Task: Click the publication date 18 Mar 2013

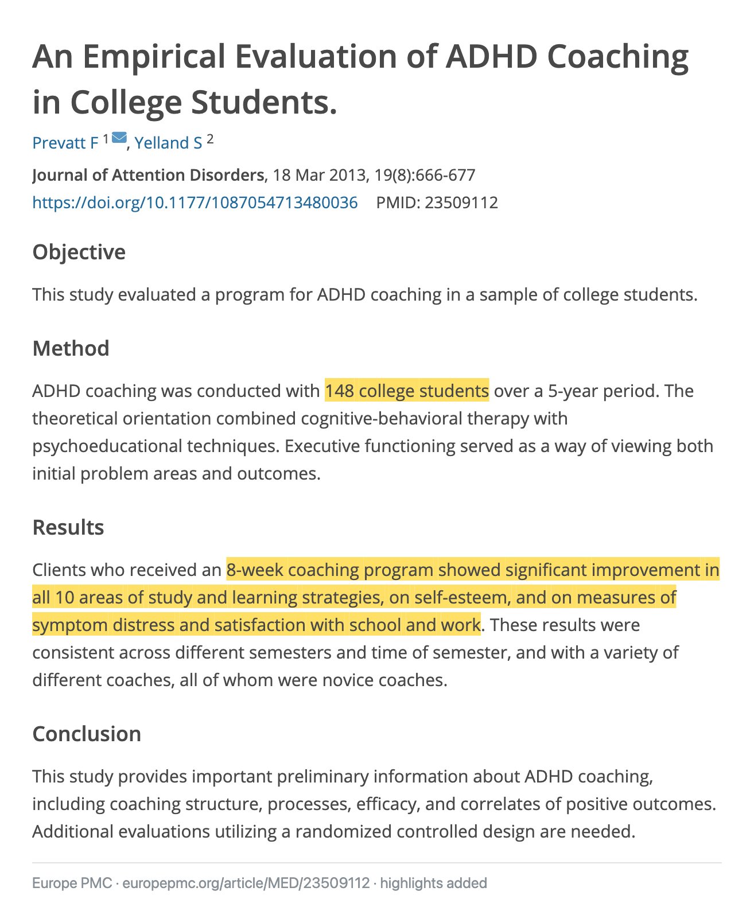Action: pos(320,175)
